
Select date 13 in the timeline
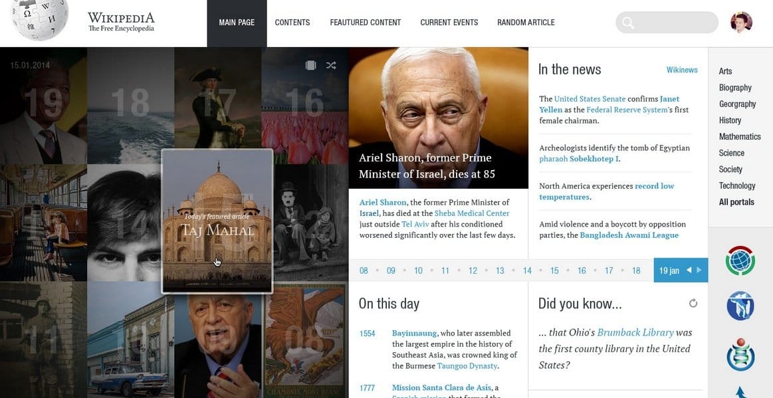click(500, 270)
